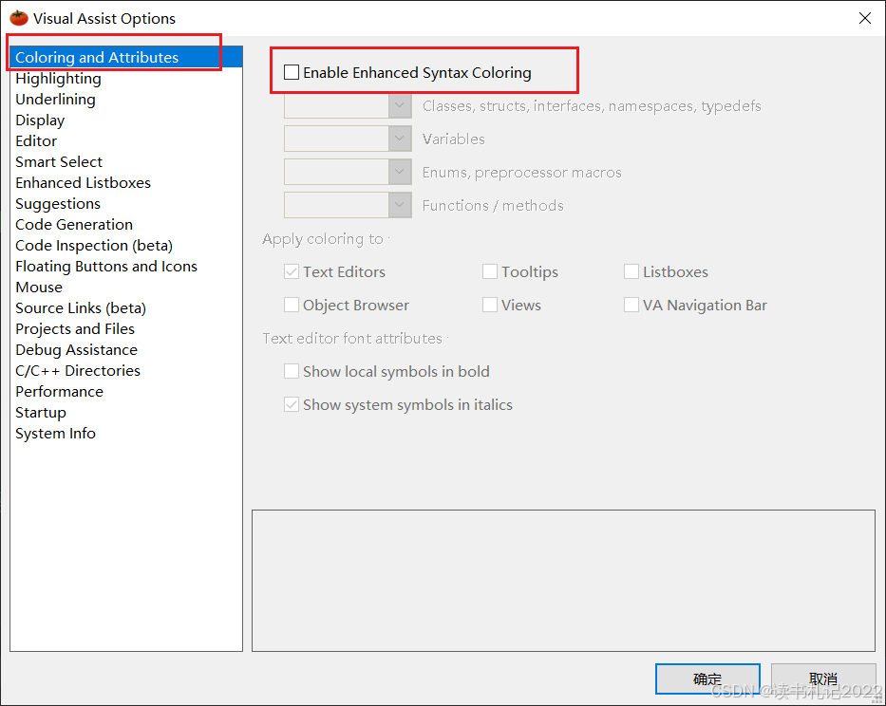Check Show local symbols in bold
The height and width of the screenshot is (706, 886).
click(x=291, y=371)
